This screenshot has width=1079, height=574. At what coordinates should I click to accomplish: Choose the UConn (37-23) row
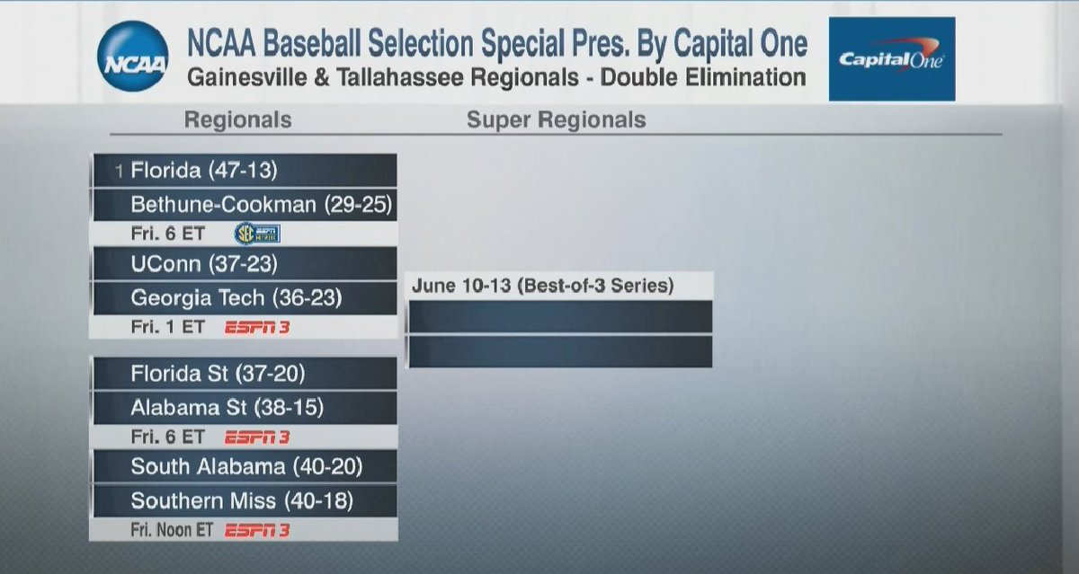click(x=244, y=264)
